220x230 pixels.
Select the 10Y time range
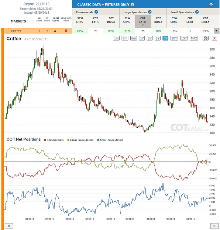coord(174,38)
